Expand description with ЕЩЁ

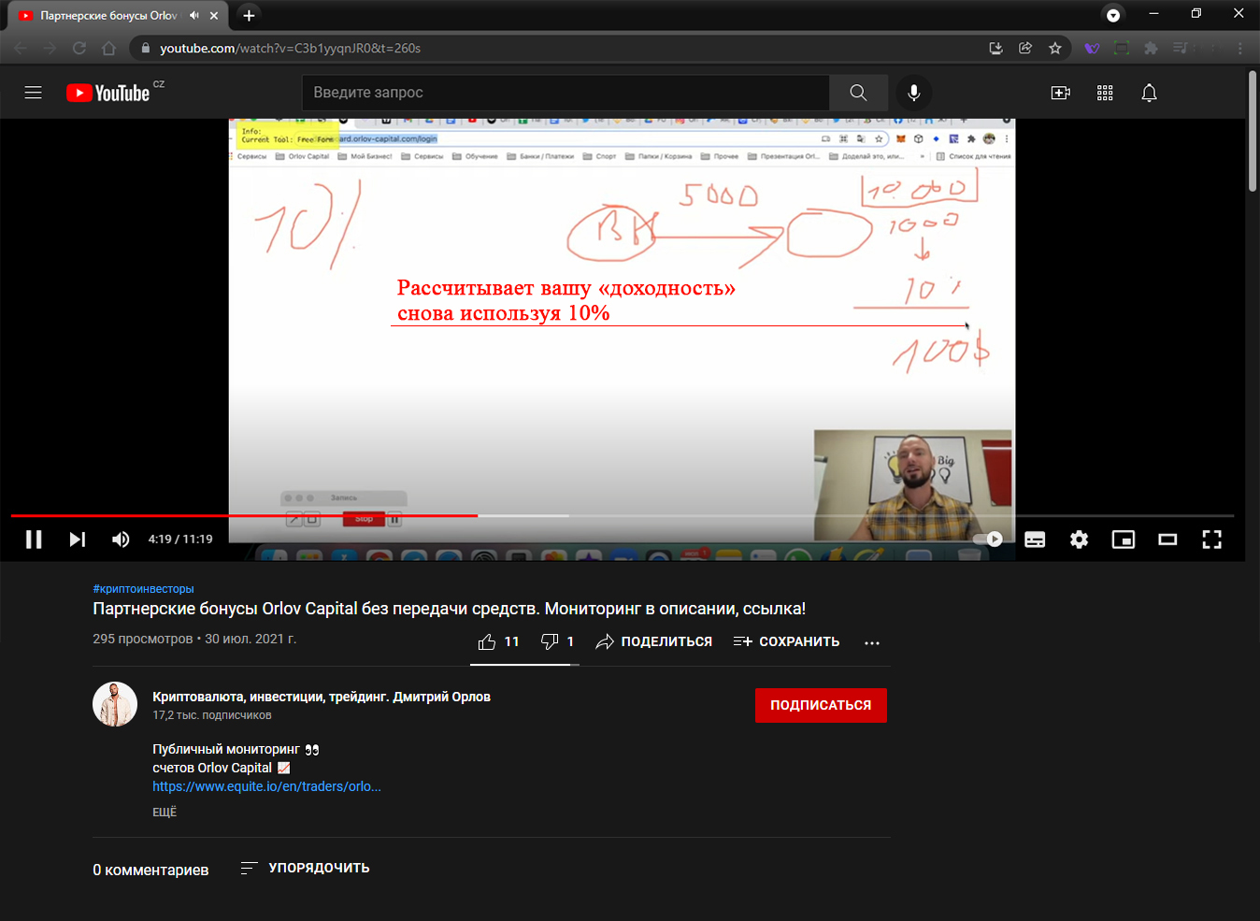click(165, 812)
